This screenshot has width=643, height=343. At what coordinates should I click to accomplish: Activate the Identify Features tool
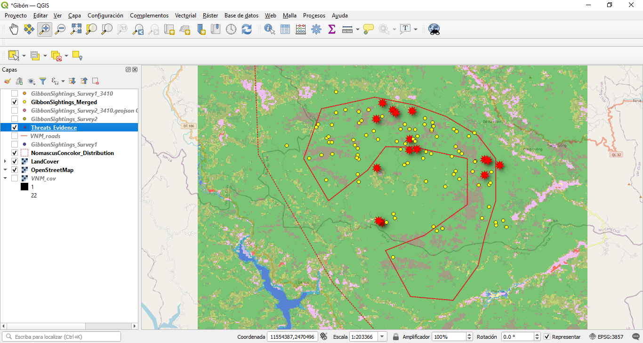pyautogui.click(x=270, y=29)
